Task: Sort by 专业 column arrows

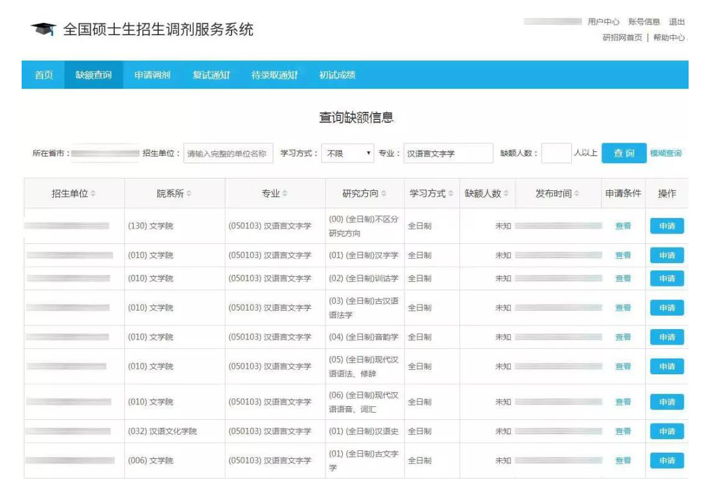Action: click(x=285, y=193)
